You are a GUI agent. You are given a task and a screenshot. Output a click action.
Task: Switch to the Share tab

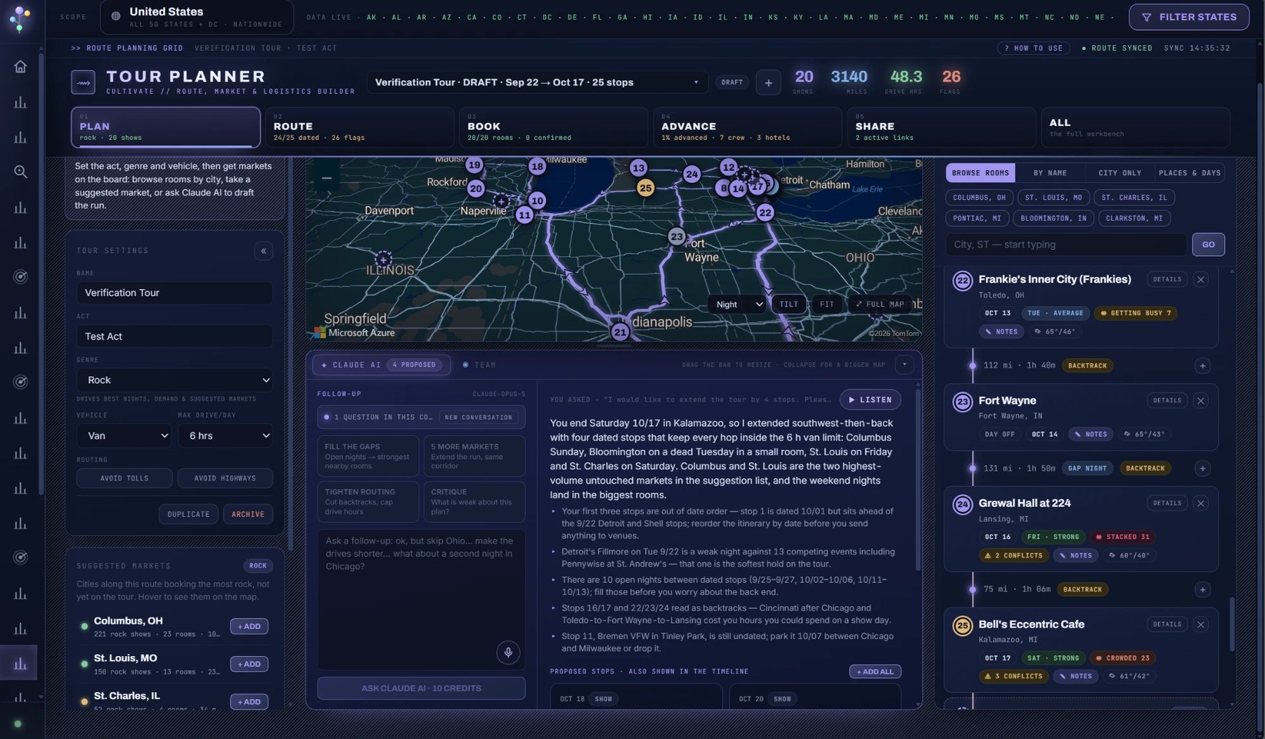[940, 127]
